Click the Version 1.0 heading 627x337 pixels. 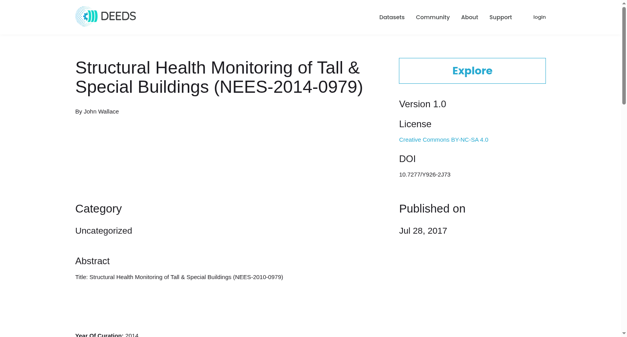[x=422, y=104]
